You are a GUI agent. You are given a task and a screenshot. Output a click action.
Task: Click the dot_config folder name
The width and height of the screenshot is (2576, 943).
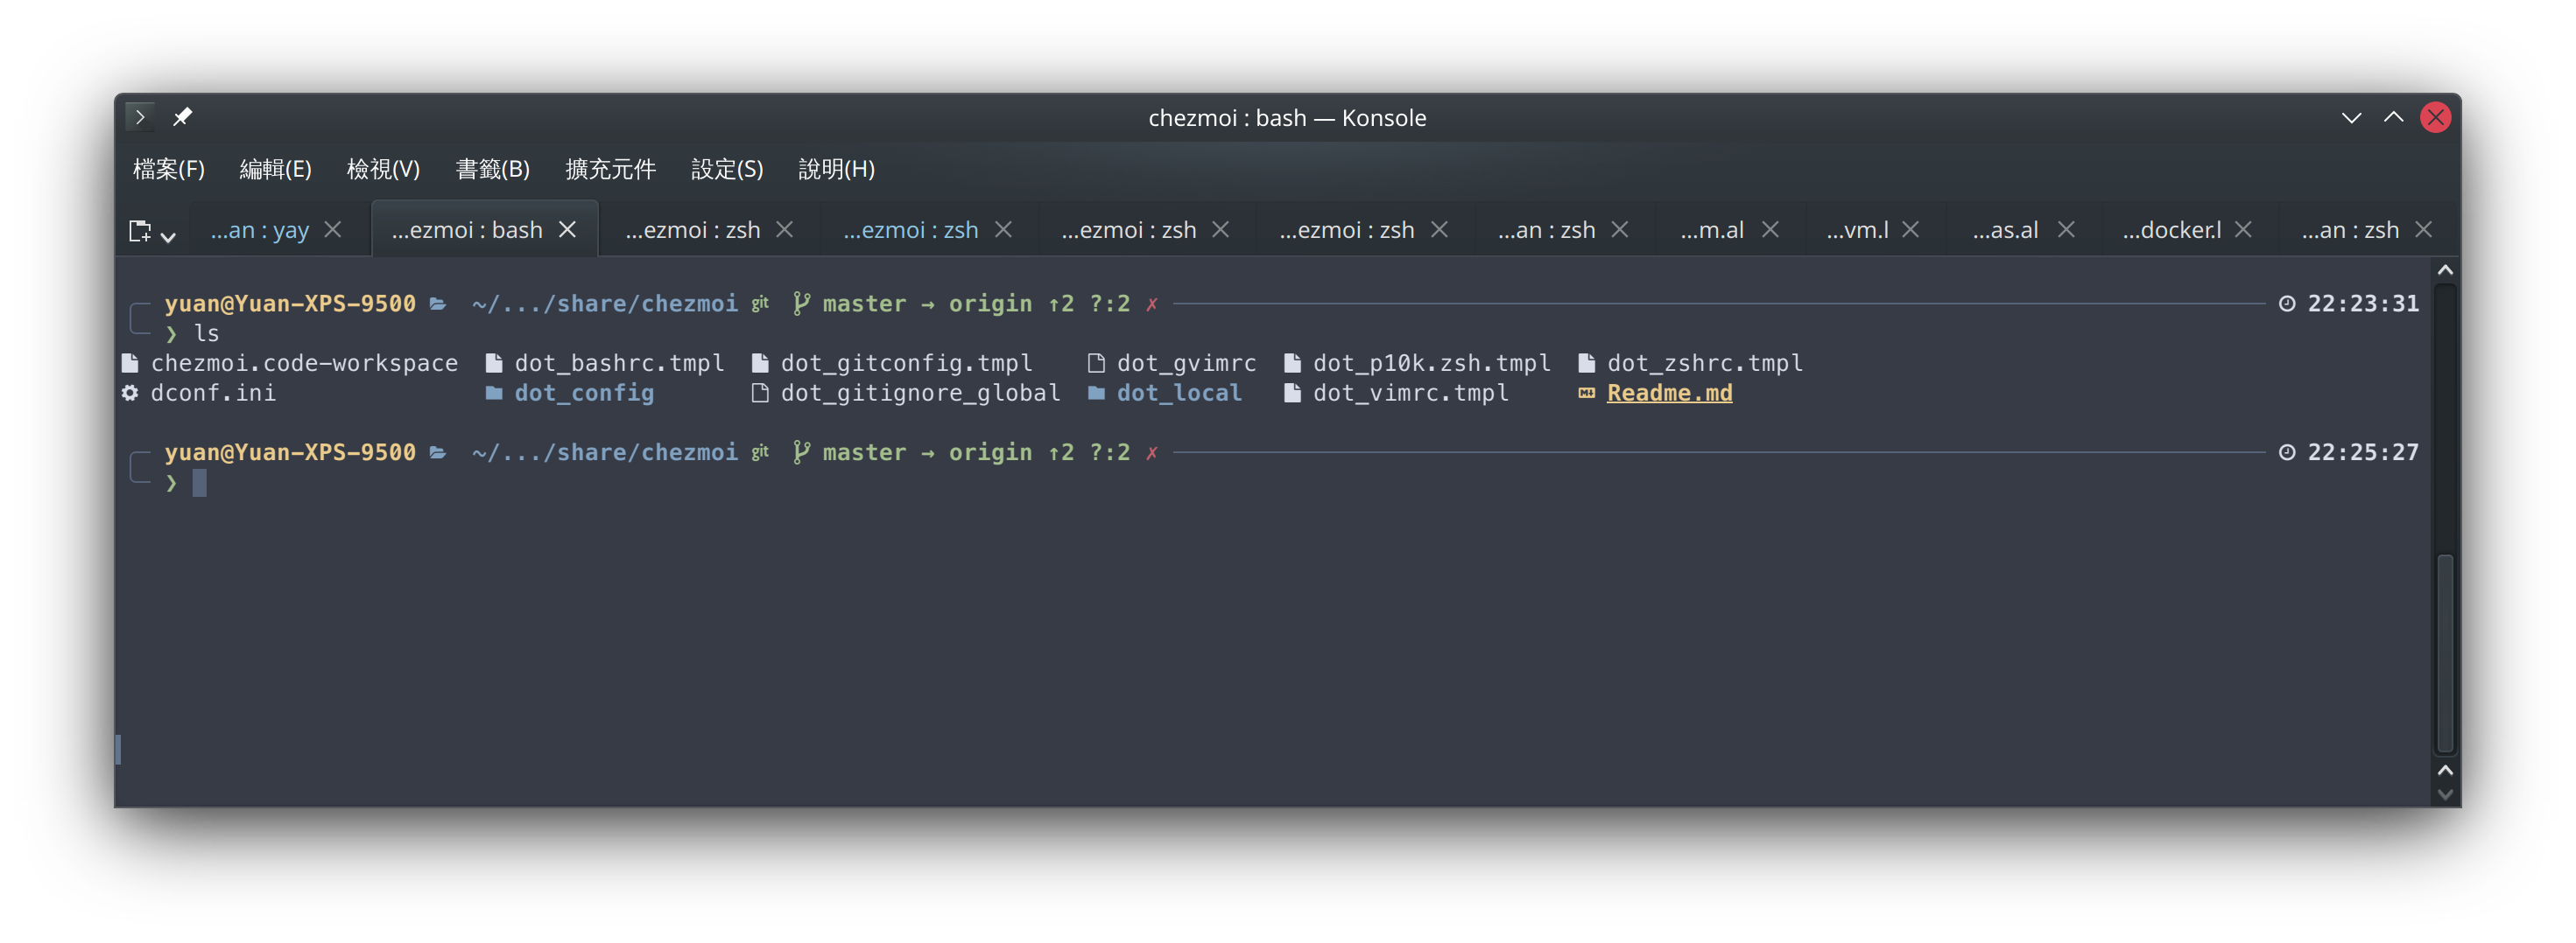[x=584, y=393]
